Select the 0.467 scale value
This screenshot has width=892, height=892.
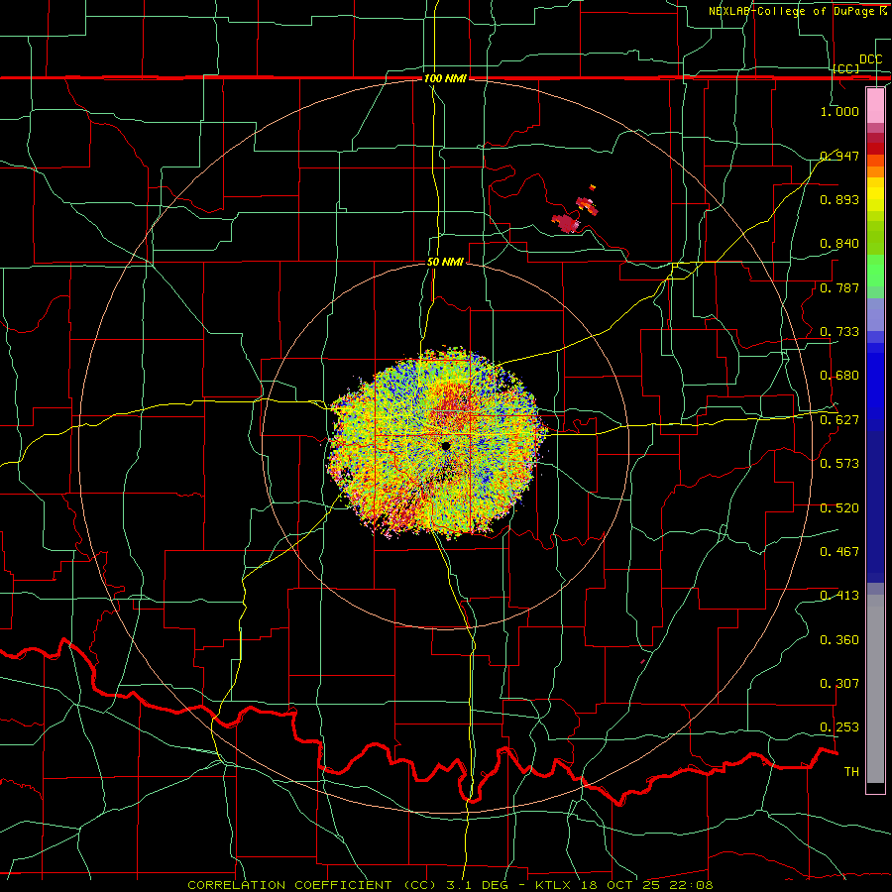coord(839,551)
